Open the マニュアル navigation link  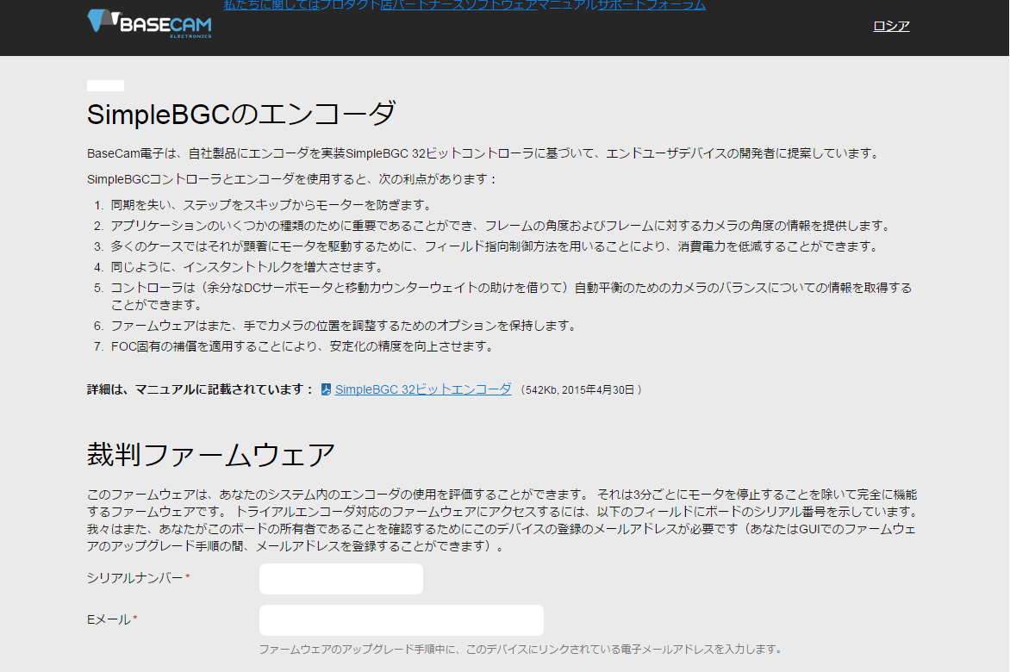(567, 5)
